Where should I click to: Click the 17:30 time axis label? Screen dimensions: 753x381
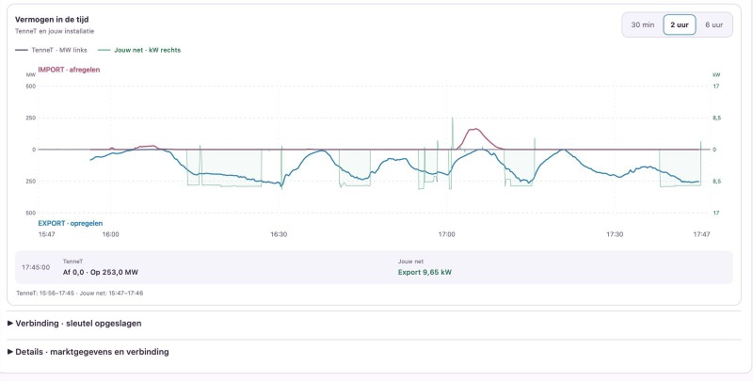click(615, 234)
